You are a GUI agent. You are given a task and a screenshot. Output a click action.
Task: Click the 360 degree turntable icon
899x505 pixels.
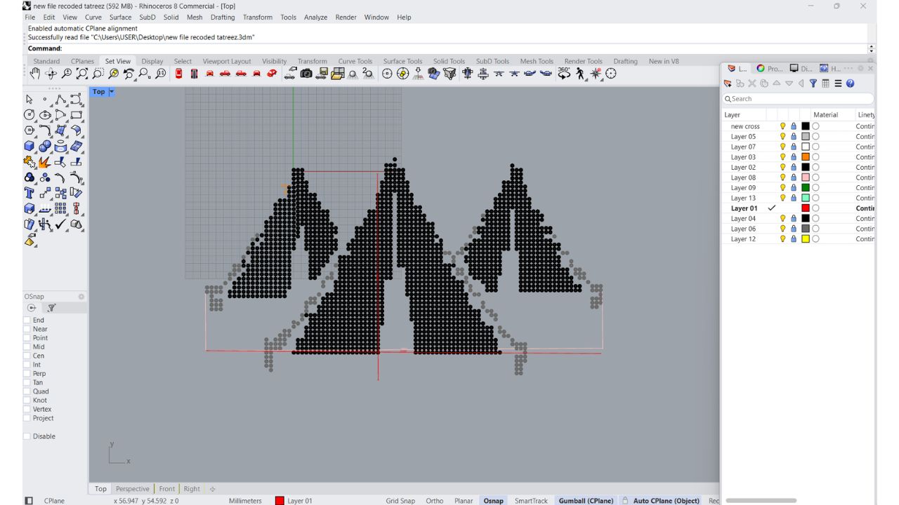564,74
